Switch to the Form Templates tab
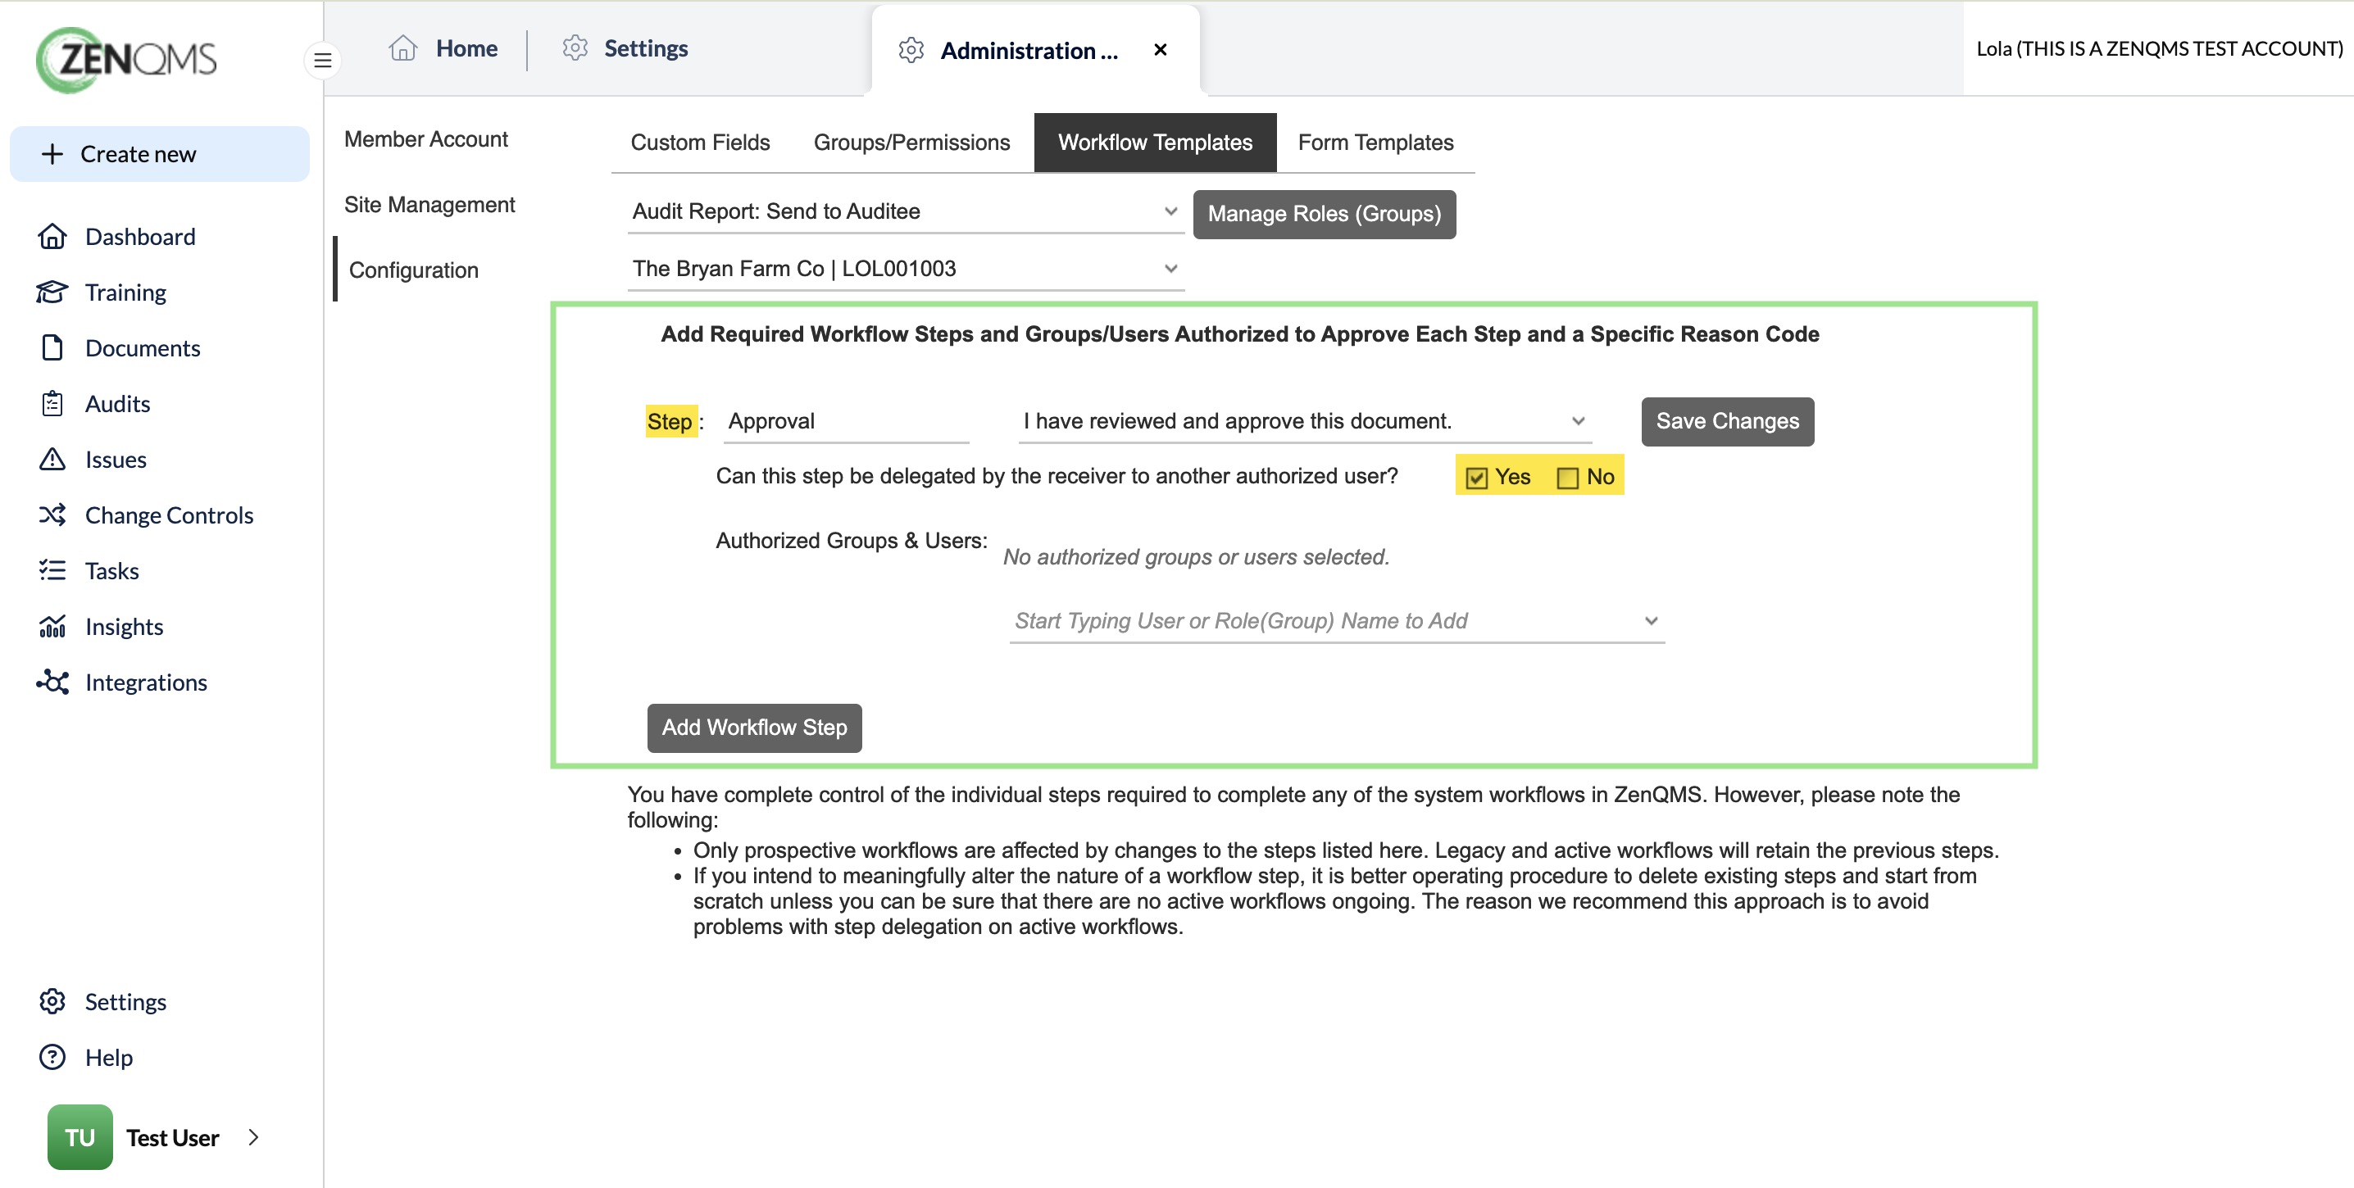This screenshot has width=2354, height=1188. (1375, 143)
